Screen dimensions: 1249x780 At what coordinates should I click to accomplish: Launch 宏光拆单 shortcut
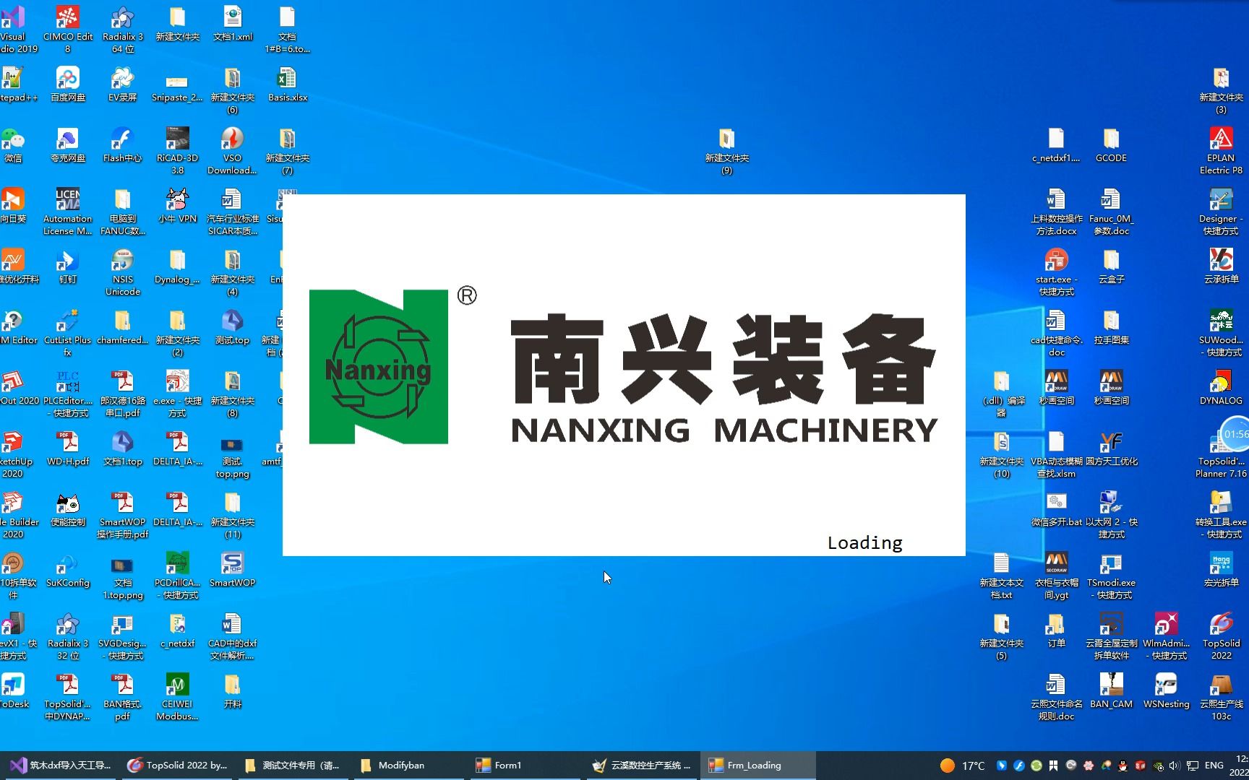[1222, 569]
